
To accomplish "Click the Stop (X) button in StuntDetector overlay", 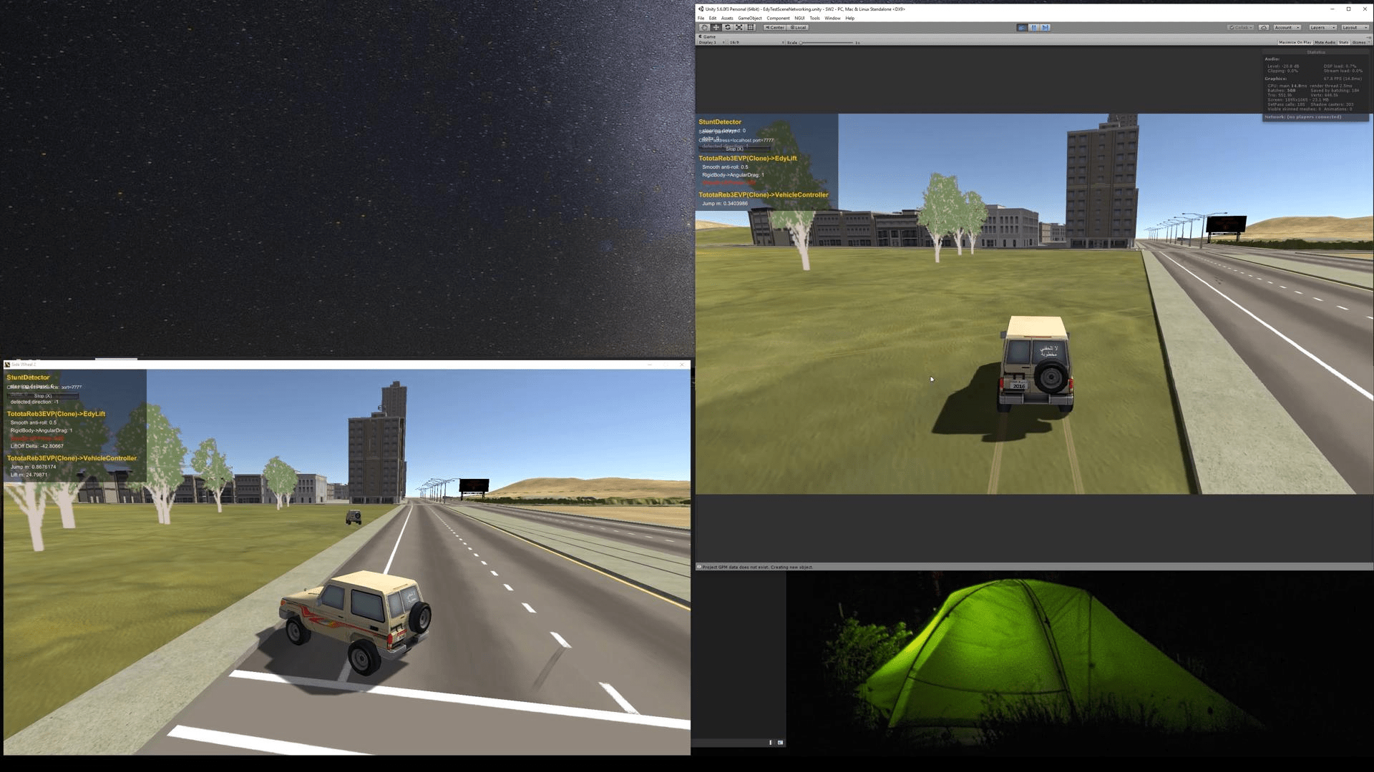I will click(x=735, y=149).
